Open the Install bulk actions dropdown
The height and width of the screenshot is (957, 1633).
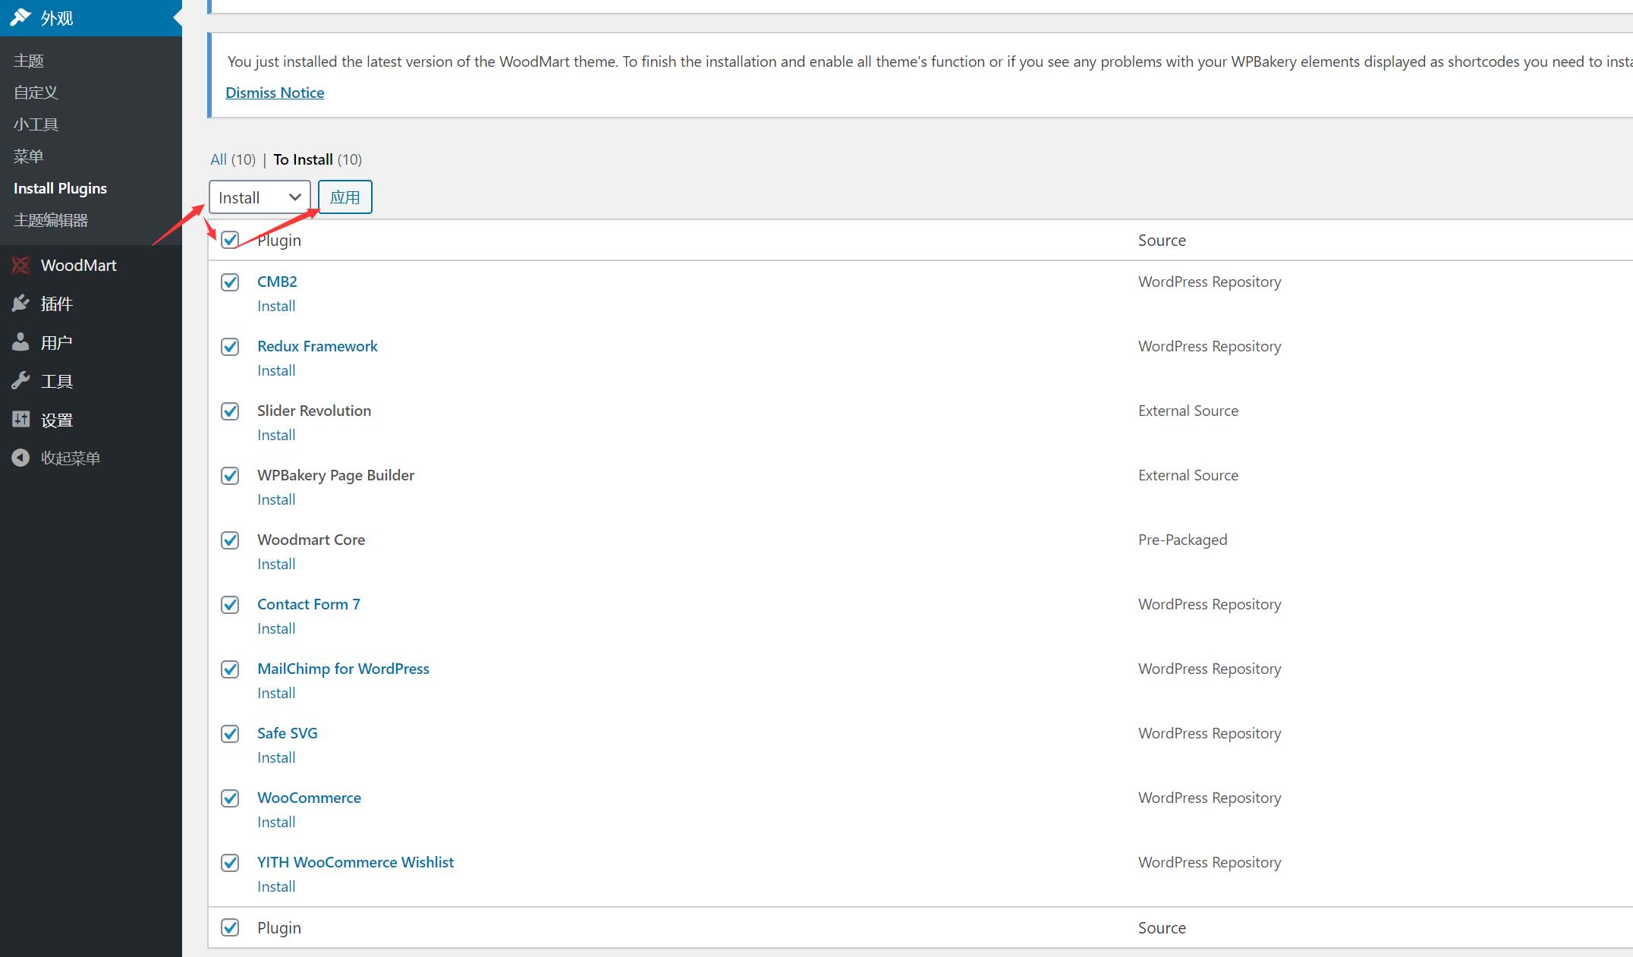tap(260, 197)
